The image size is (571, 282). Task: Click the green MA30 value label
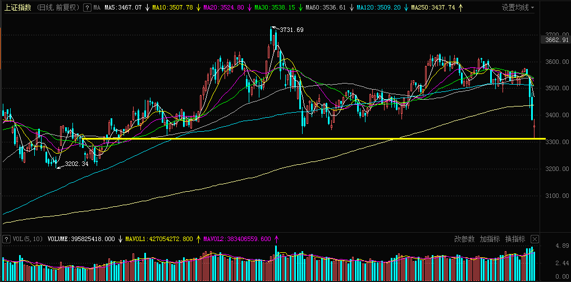tap(275, 8)
